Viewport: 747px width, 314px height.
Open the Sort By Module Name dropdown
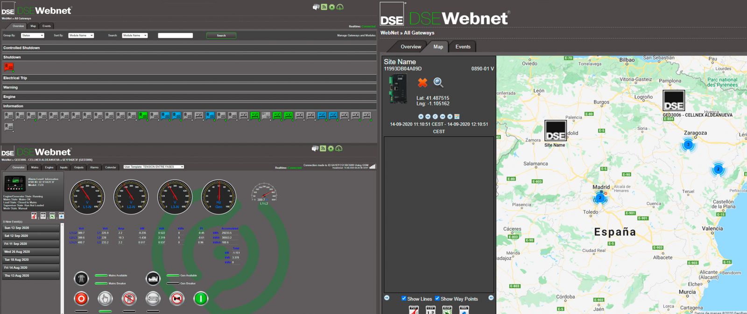[x=81, y=35]
